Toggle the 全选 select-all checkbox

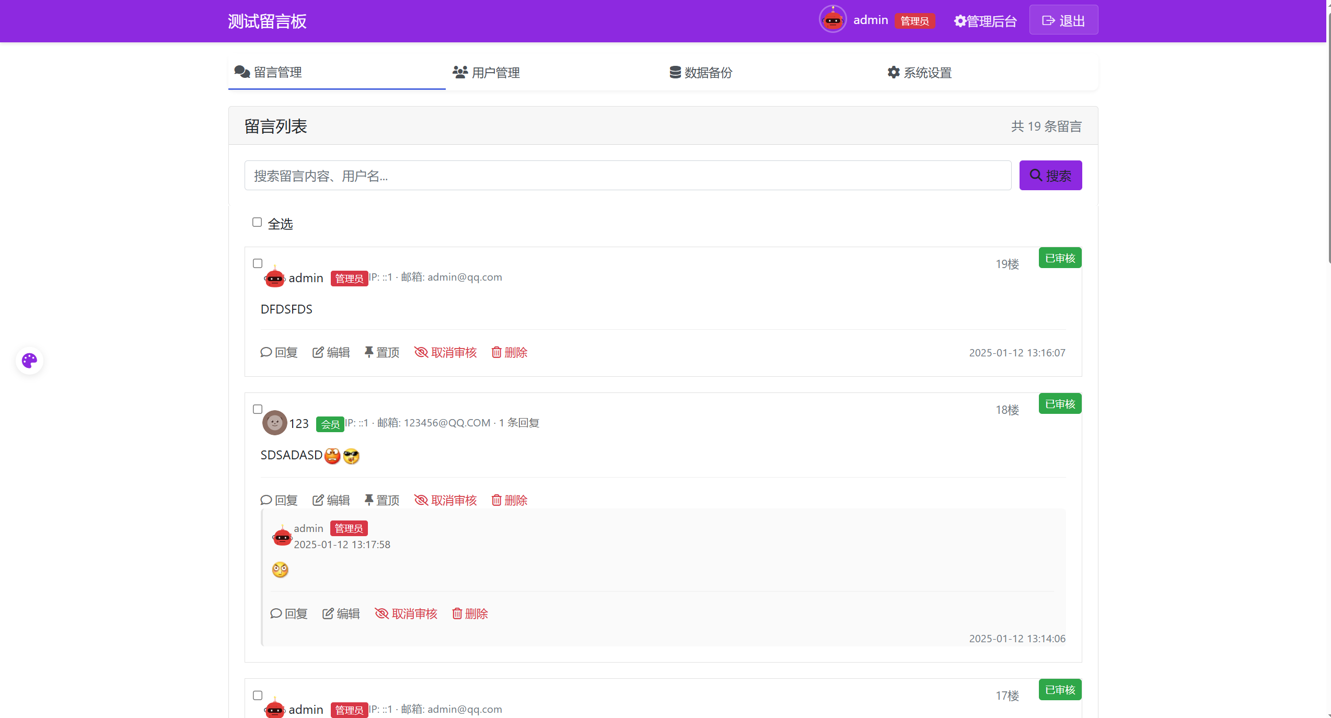click(257, 222)
